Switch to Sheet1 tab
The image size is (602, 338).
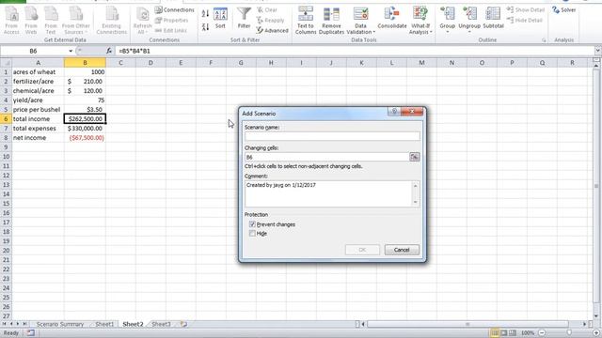[104, 324]
